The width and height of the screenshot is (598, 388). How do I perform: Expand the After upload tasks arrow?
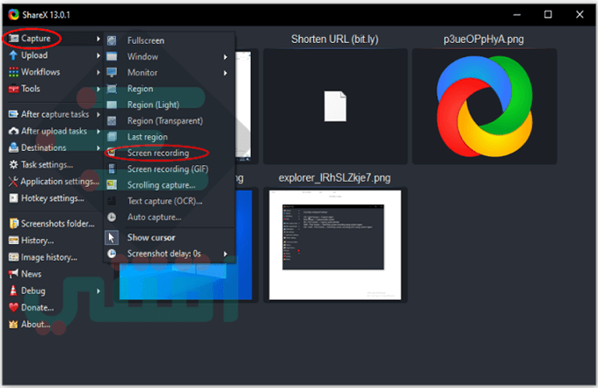point(98,131)
